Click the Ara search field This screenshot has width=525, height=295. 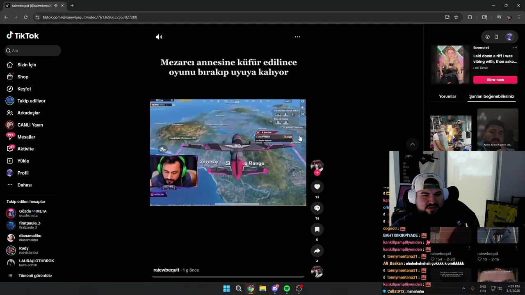[33, 50]
